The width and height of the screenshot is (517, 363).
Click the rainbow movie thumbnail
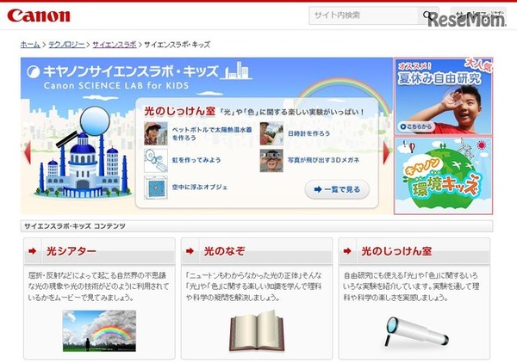(99, 331)
